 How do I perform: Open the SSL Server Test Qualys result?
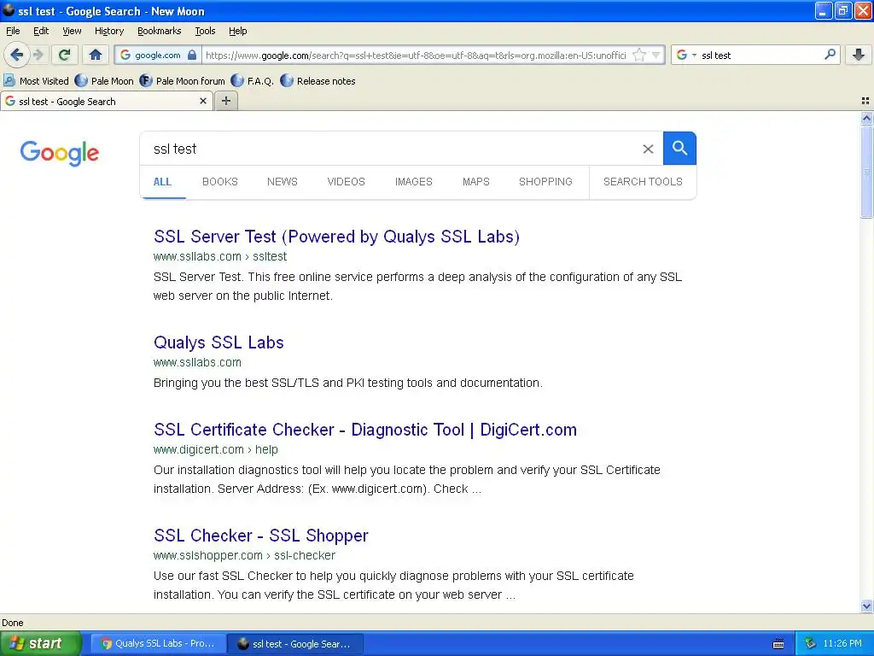[x=336, y=237]
